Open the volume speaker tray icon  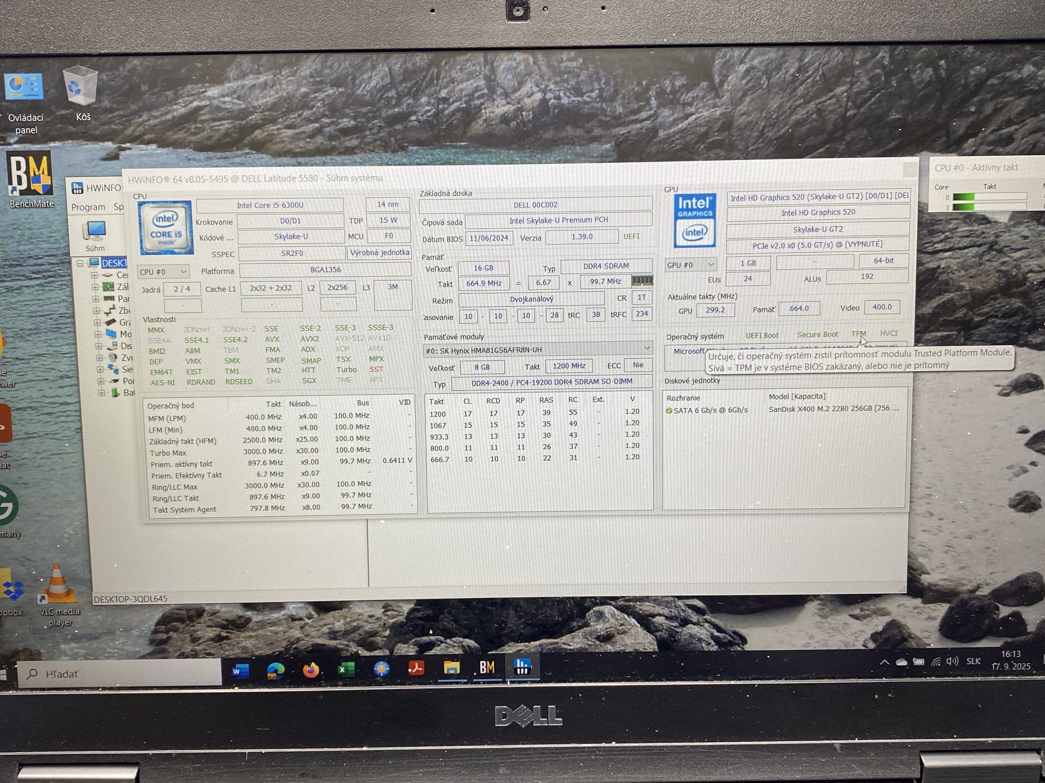[x=952, y=661]
